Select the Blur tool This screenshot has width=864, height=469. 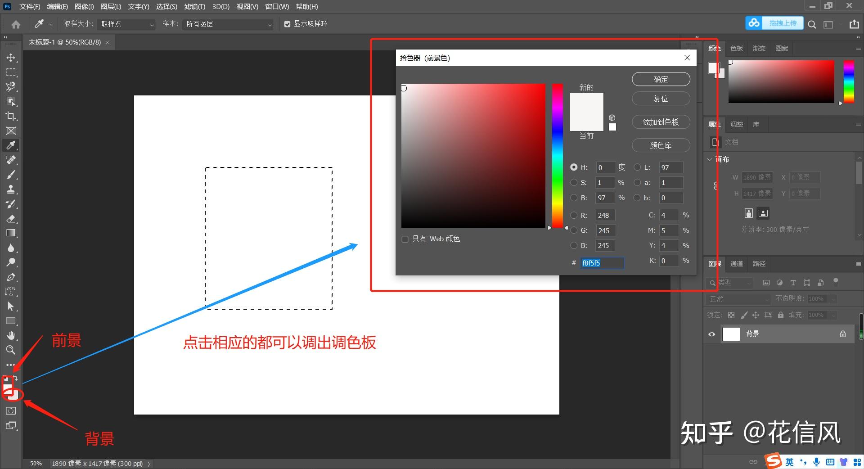tap(11, 248)
